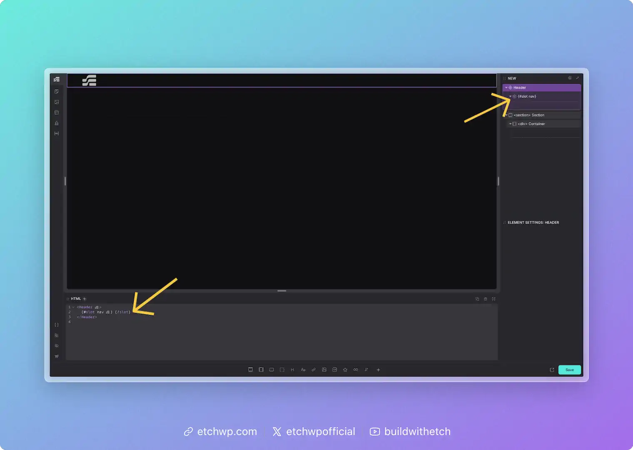The height and width of the screenshot is (450, 633).
Task: Add a section element from bottom toolbar
Action: (x=250, y=370)
